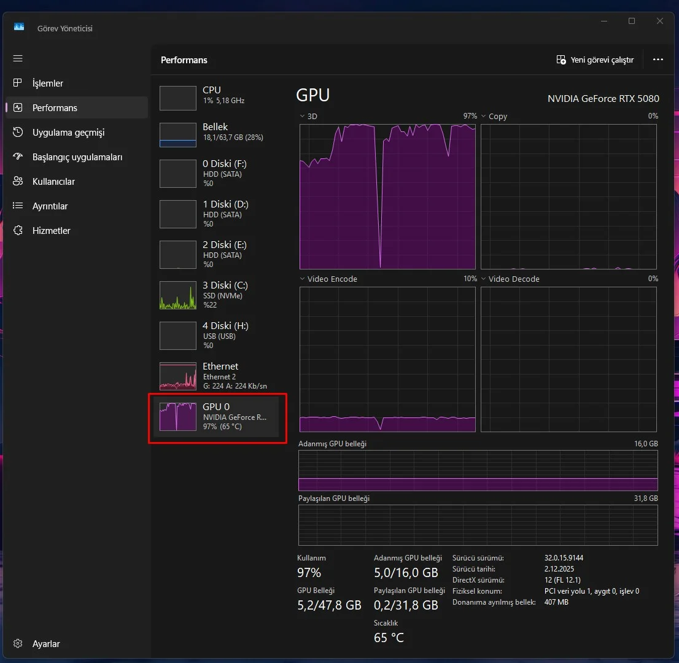This screenshot has height=663, width=679.
Task: Expand the 3D graph engine dropdown
Action: 302,116
